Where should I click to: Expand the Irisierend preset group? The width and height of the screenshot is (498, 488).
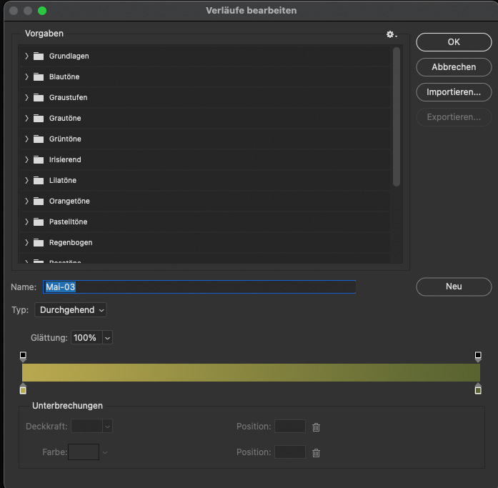pos(26,160)
